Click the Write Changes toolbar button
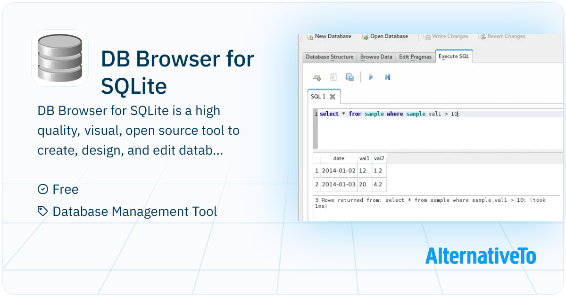Viewport: 566px width, 297px height. click(x=445, y=36)
